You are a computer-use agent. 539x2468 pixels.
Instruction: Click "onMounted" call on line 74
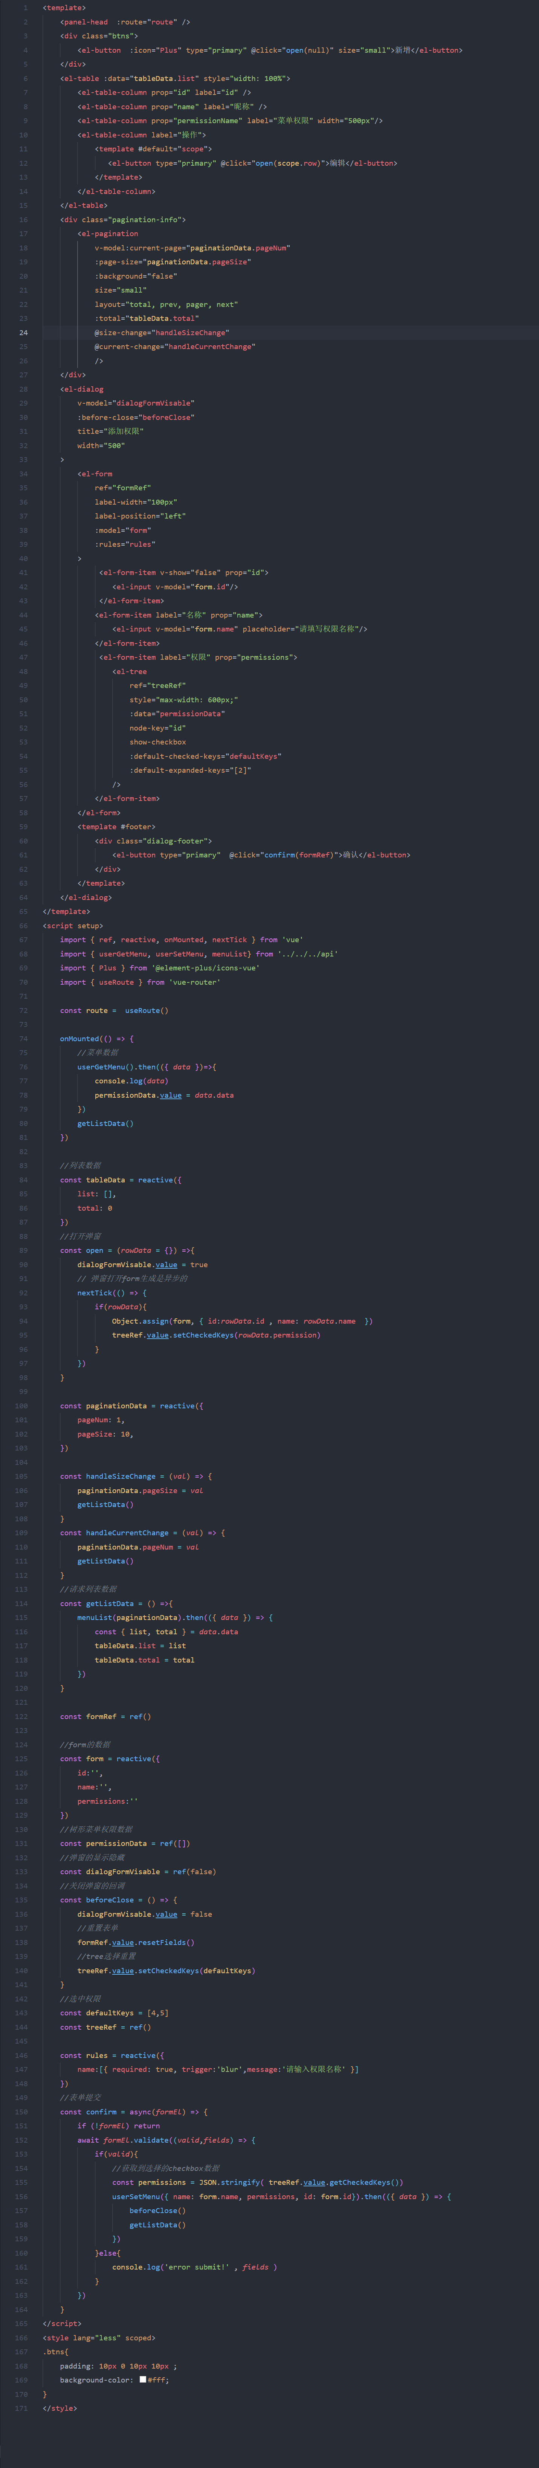(79, 1039)
